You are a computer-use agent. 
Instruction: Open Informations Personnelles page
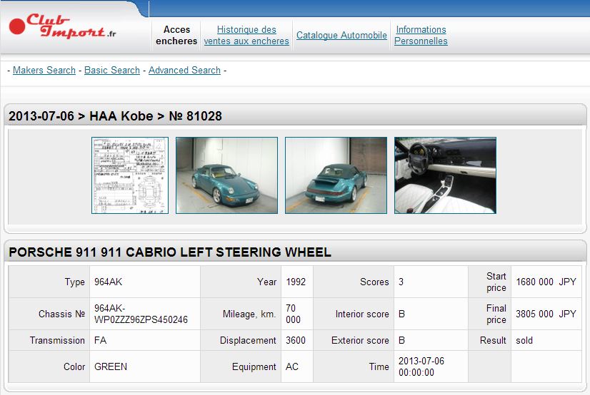point(421,36)
